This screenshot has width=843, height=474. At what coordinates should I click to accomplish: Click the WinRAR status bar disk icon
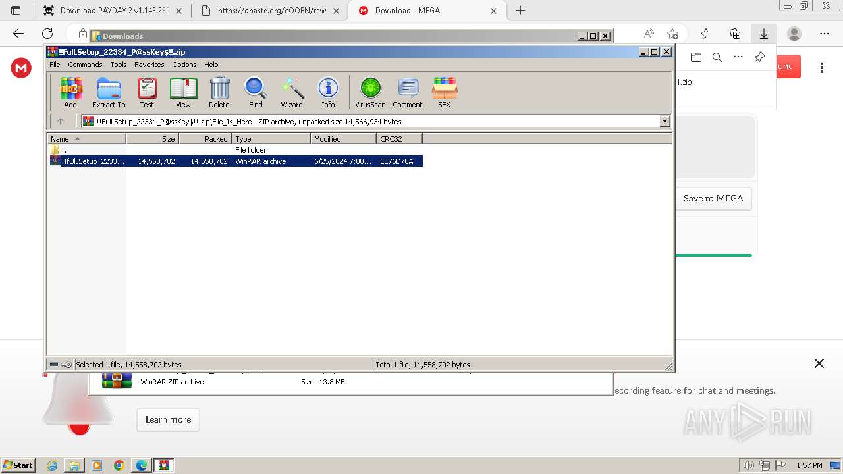pyautogui.click(x=54, y=365)
